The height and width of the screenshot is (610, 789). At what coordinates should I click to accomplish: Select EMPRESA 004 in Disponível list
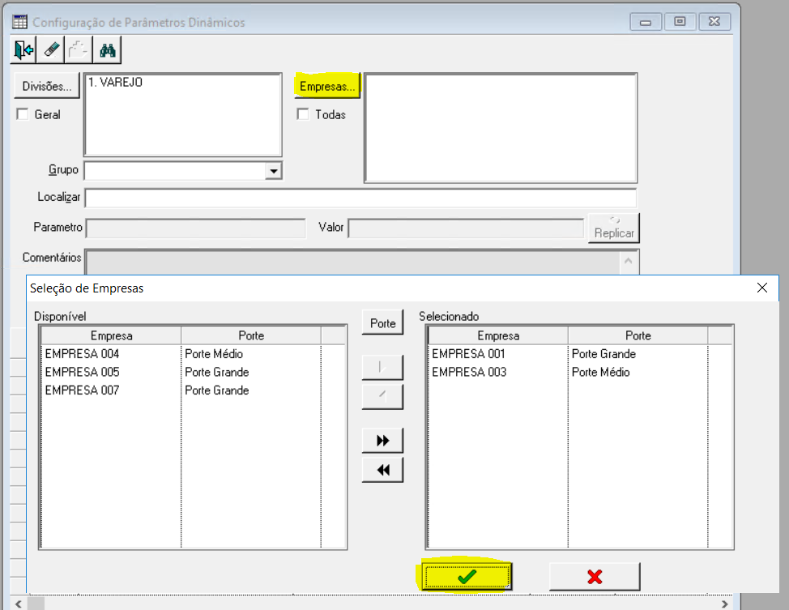[82, 354]
